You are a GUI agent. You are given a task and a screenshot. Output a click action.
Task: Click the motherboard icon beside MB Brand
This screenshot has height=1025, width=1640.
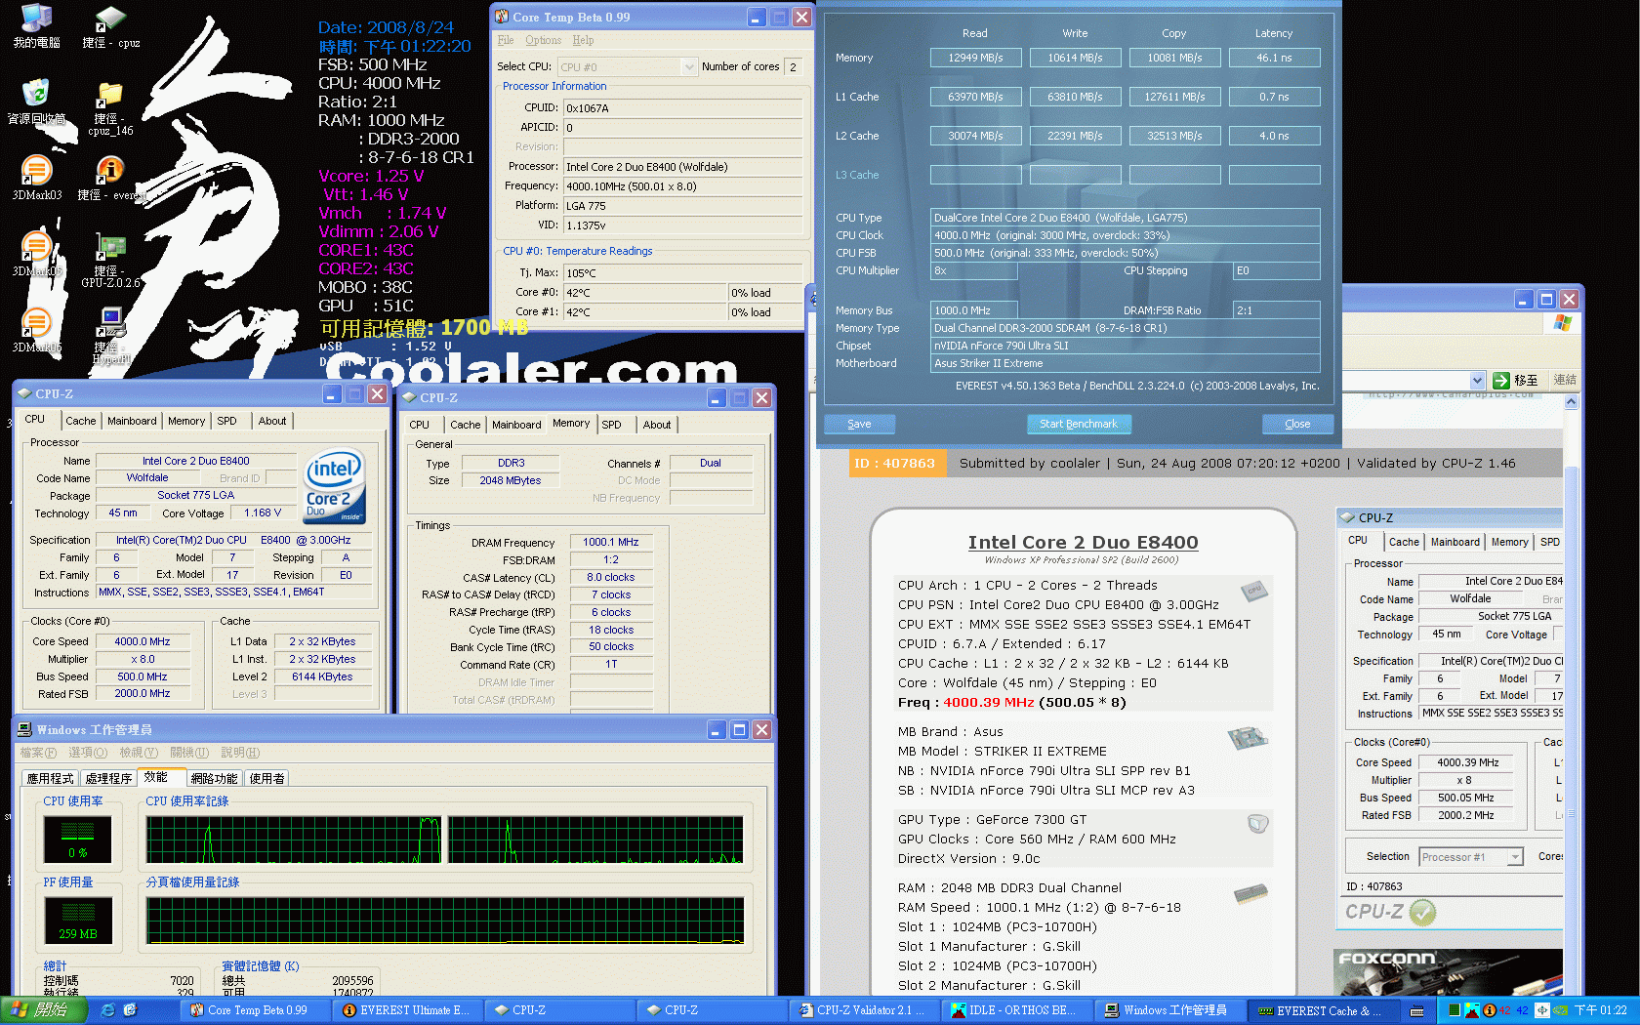(x=1248, y=738)
